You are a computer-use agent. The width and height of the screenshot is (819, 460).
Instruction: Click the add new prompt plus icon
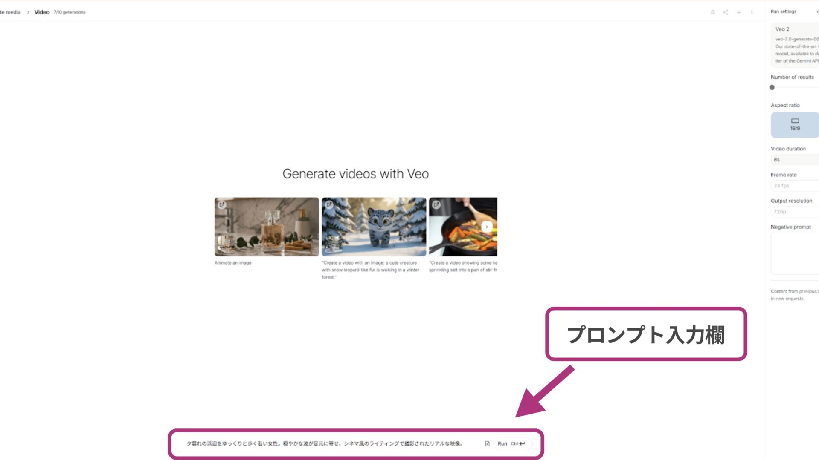[739, 12]
